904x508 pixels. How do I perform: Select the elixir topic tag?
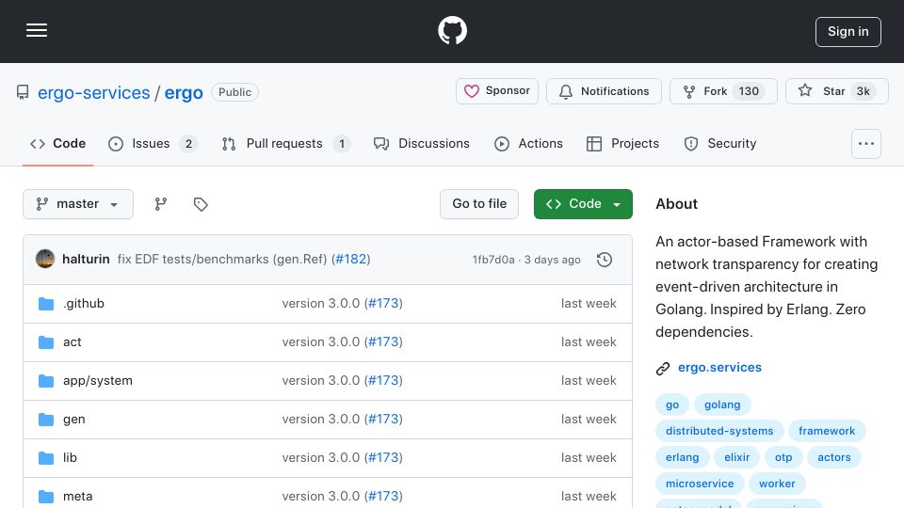click(x=736, y=457)
